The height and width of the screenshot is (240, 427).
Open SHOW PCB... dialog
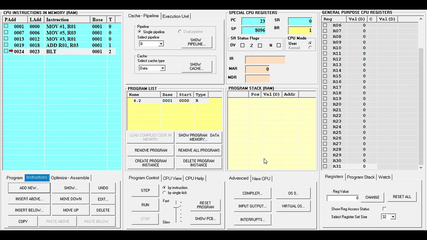(x=205, y=219)
